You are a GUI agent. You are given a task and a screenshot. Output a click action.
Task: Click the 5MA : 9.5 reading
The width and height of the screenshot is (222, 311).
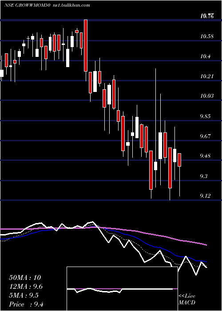[x=24, y=295]
